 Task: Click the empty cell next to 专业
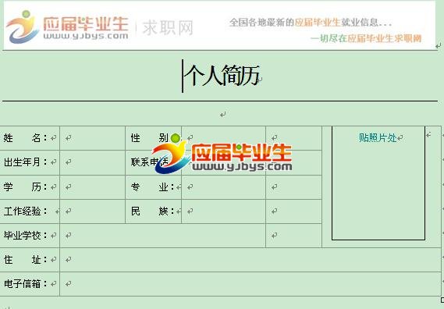224,187
